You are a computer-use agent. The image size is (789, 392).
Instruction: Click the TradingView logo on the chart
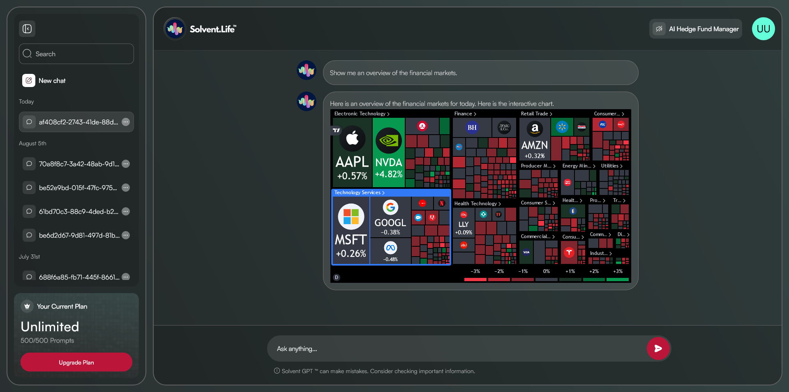pos(337,130)
